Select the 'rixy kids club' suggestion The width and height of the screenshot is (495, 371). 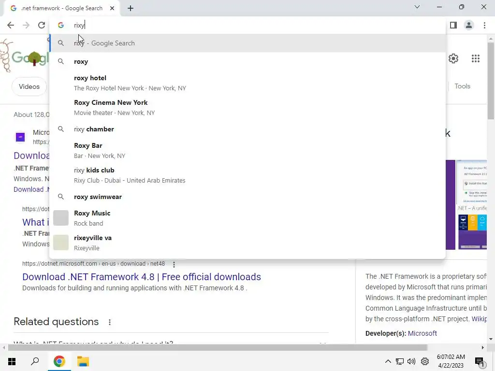(248, 175)
